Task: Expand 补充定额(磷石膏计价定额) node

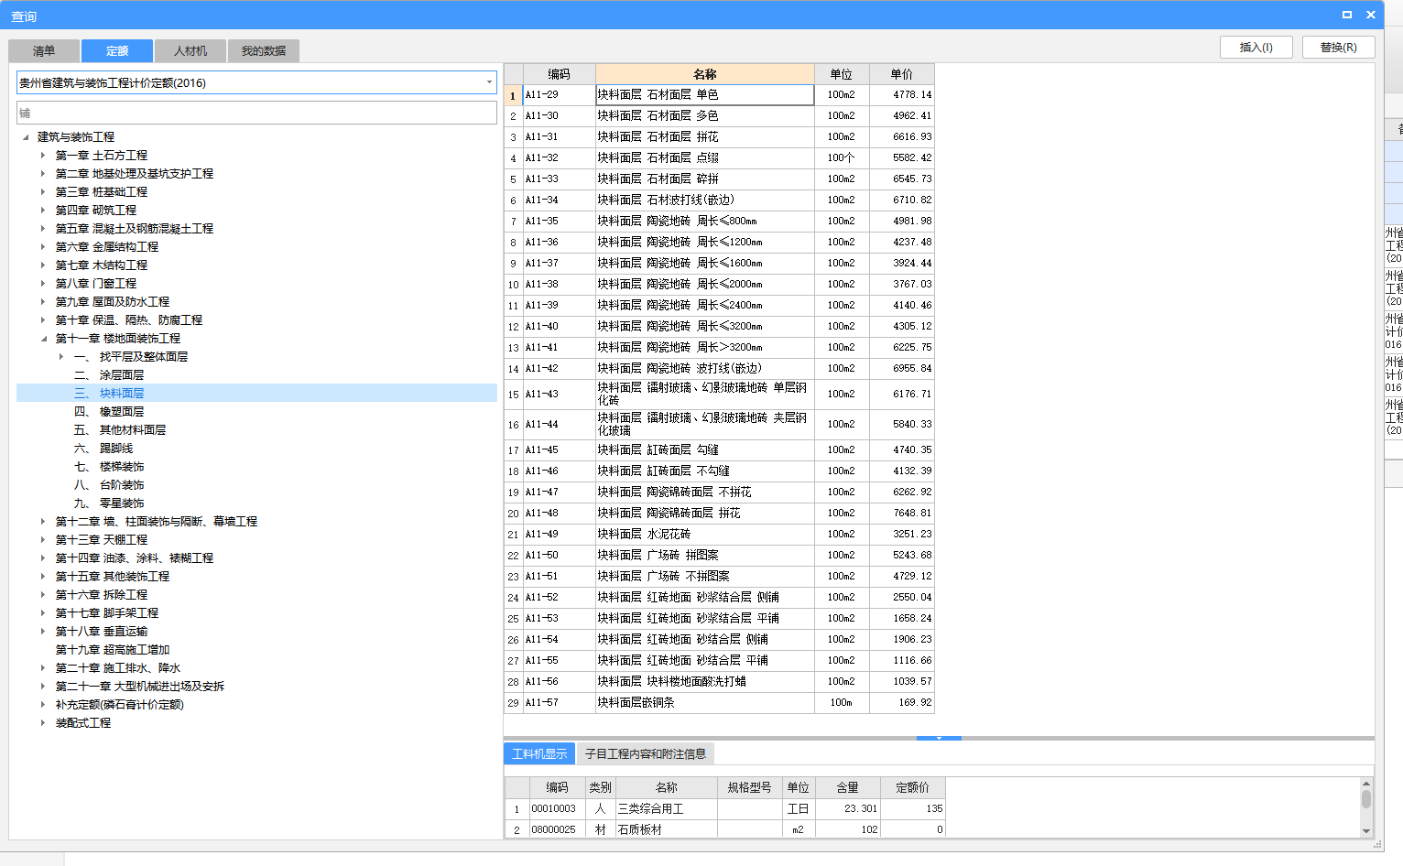Action: pyautogui.click(x=43, y=705)
